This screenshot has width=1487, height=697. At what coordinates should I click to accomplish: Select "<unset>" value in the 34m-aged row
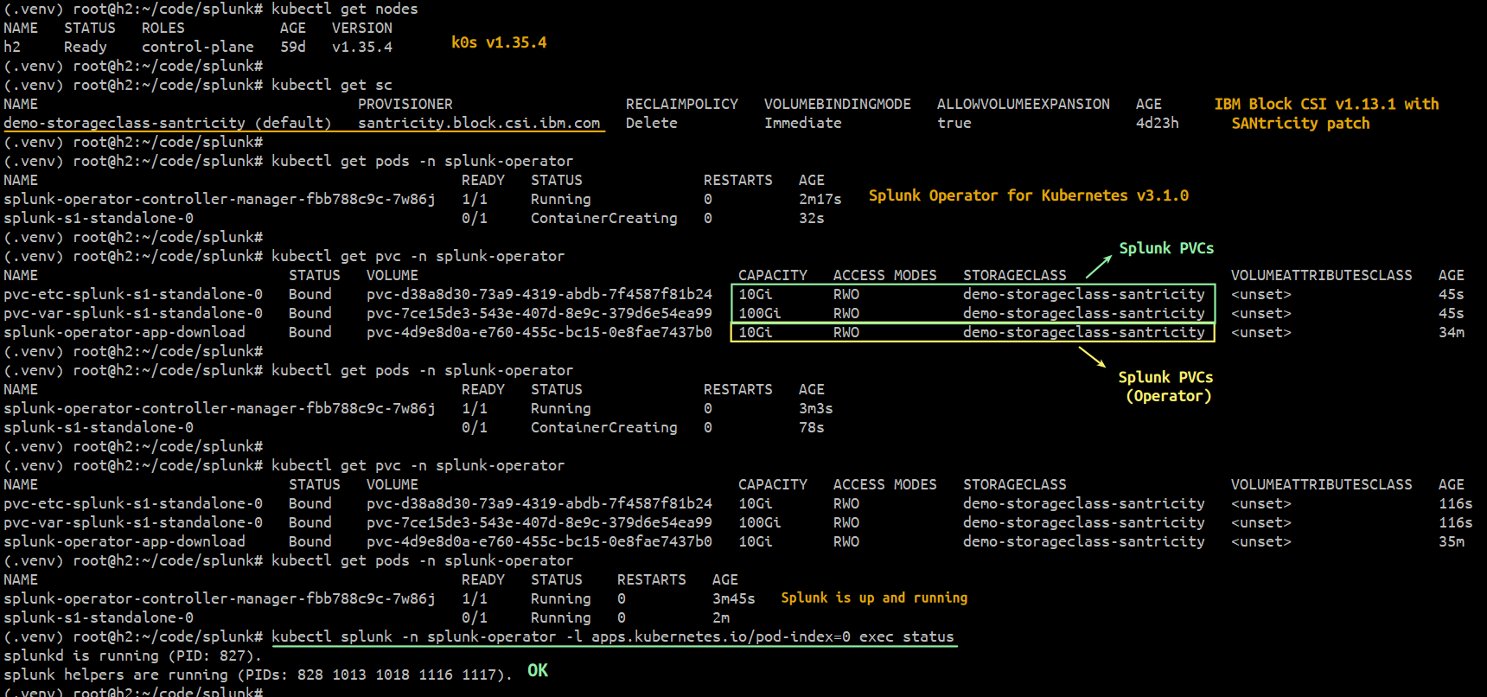pyautogui.click(x=1261, y=332)
